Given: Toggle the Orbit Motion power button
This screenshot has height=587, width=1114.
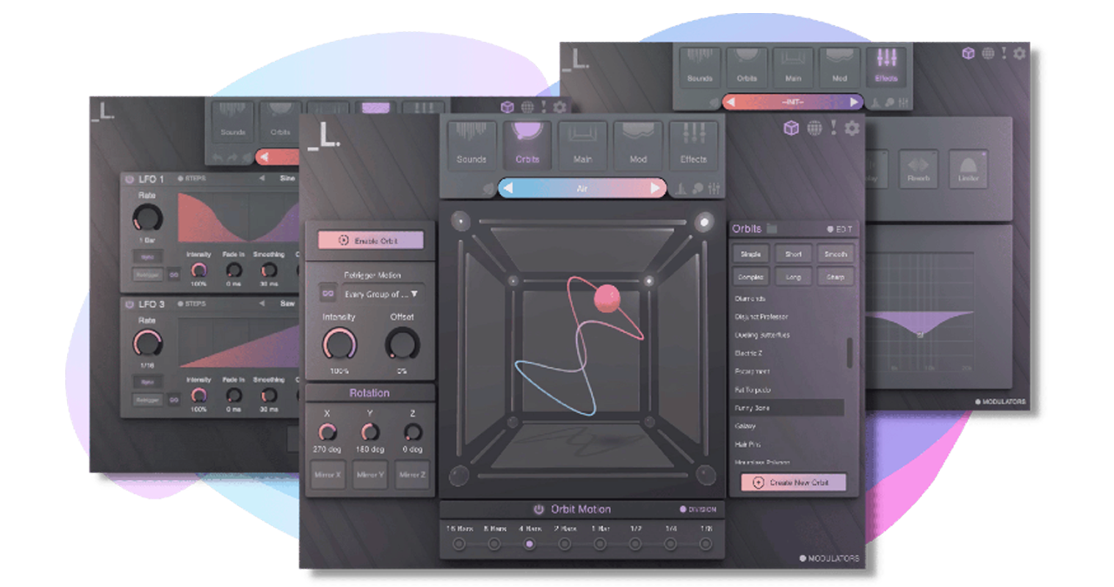Looking at the screenshot, I should tap(538, 509).
